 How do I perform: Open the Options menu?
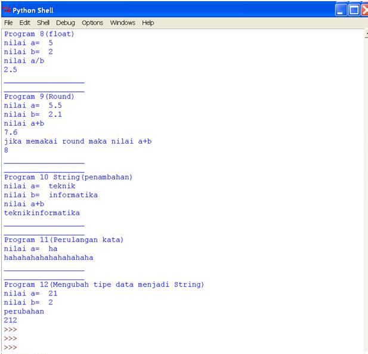92,23
